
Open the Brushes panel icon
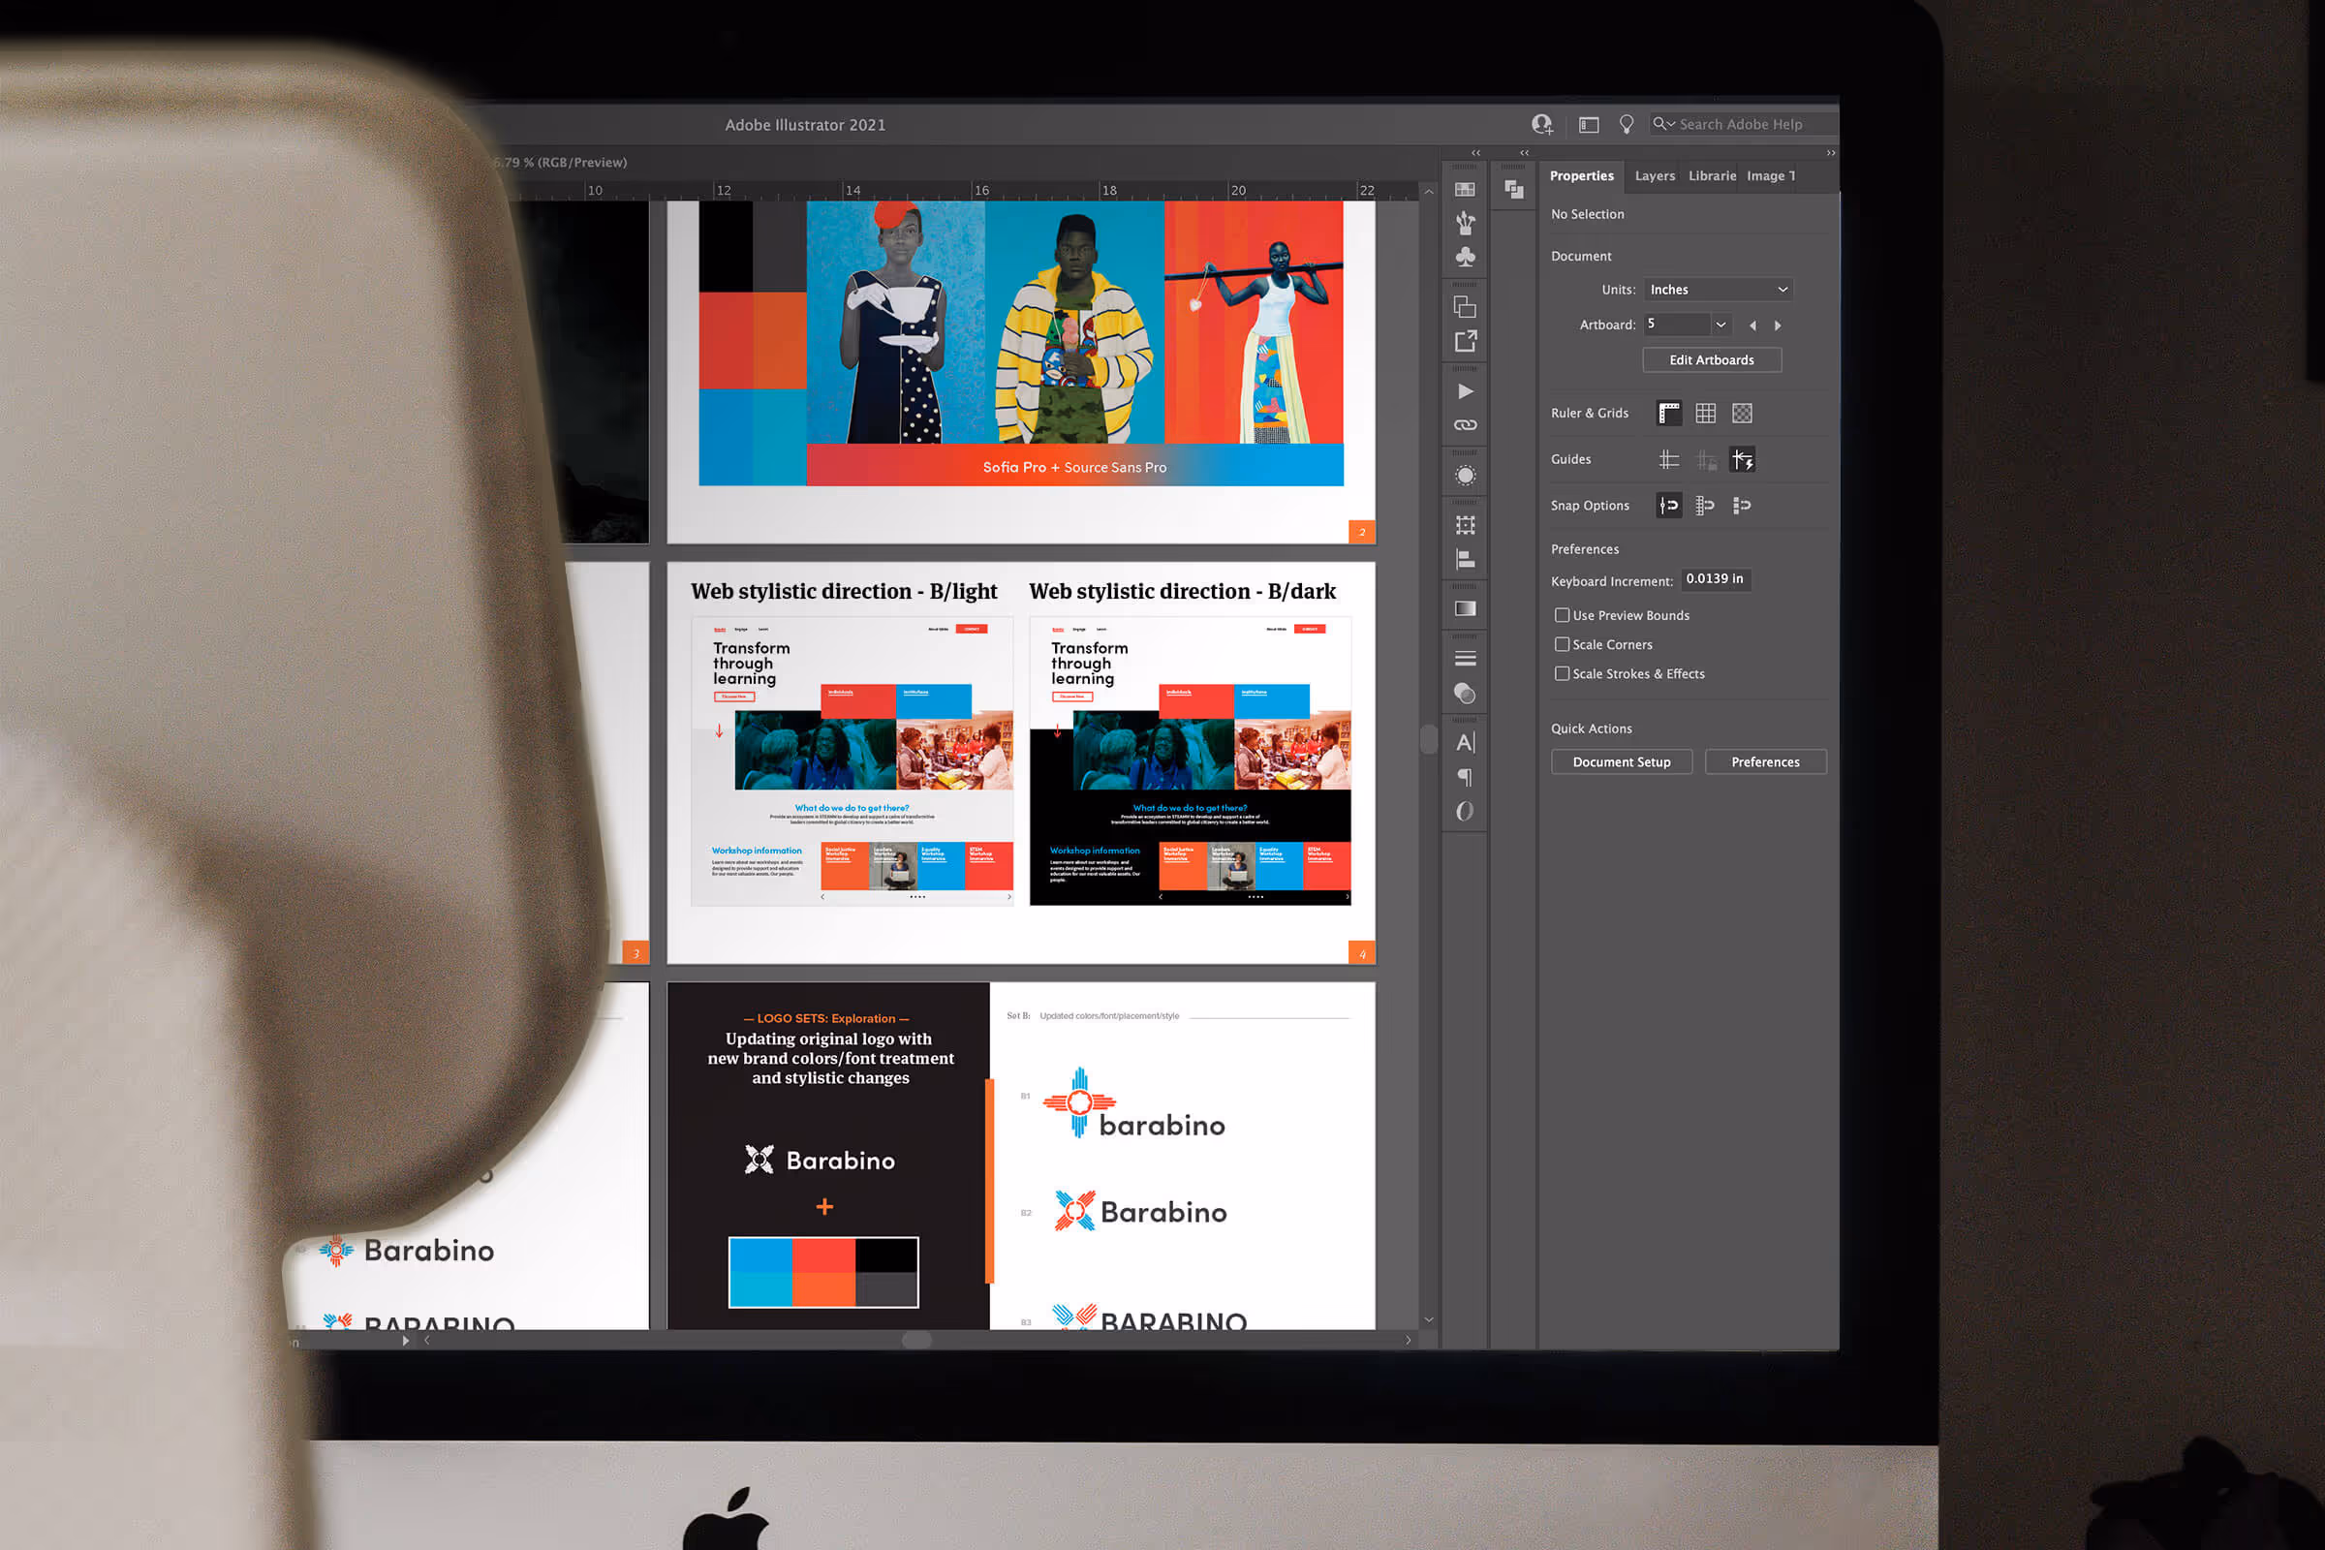coord(1465,223)
